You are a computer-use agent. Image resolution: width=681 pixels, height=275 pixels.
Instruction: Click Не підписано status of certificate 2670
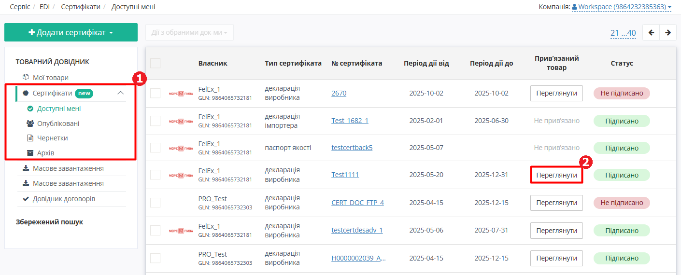pyautogui.click(x=622, y=93)
